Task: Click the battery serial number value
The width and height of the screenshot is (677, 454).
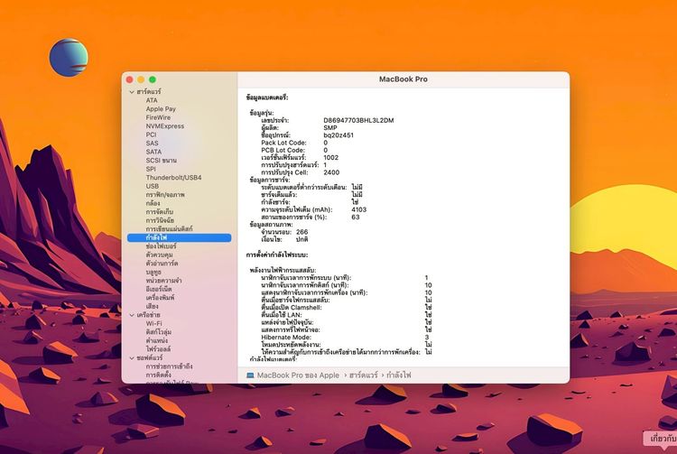Action: (x=358, y=120)
